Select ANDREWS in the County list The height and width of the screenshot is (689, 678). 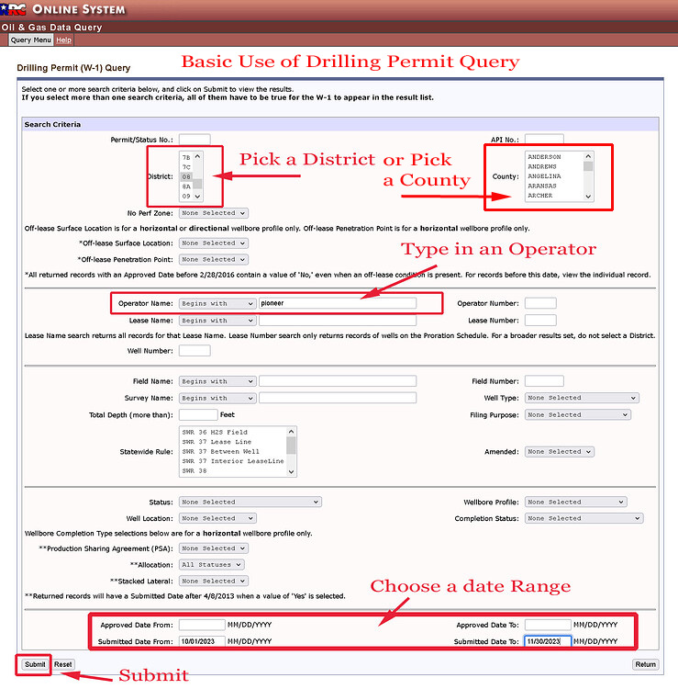544,166
